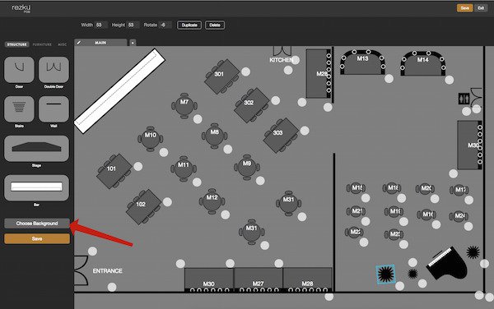Click the Delete button
494x309 pixels.
pyautogui.click(x=215, y=25)
